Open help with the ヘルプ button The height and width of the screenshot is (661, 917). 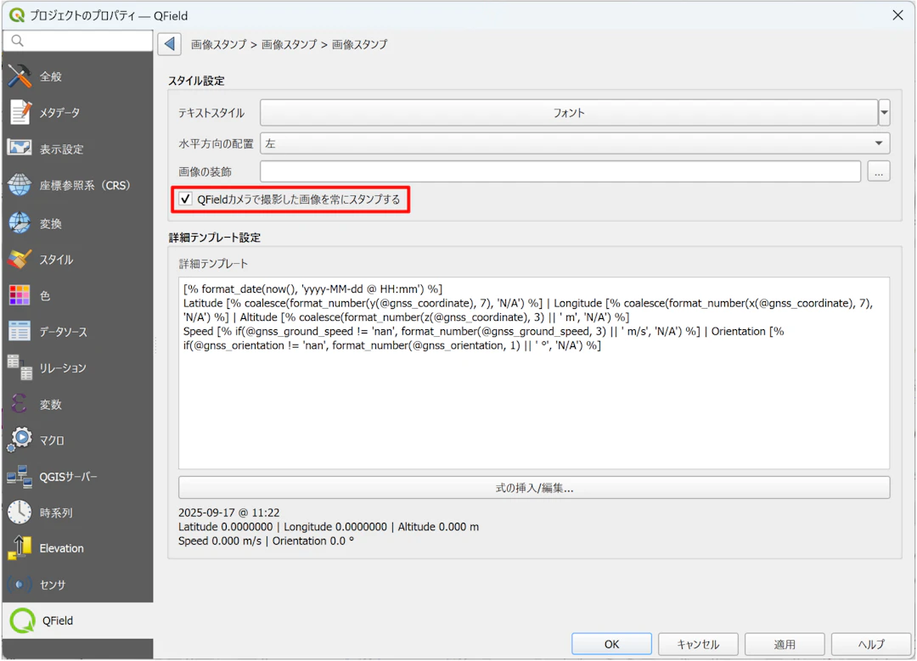[871, 643]
